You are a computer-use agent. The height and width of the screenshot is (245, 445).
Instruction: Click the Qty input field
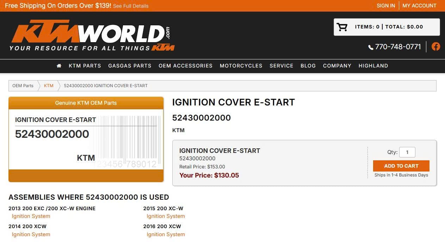[x=407, y=152]
